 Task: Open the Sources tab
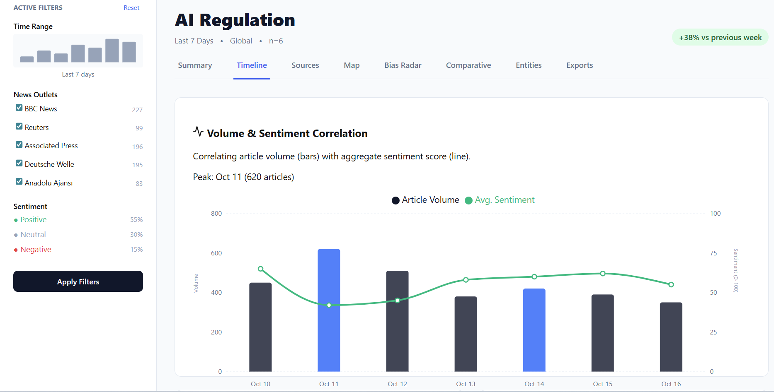point(305,65)
